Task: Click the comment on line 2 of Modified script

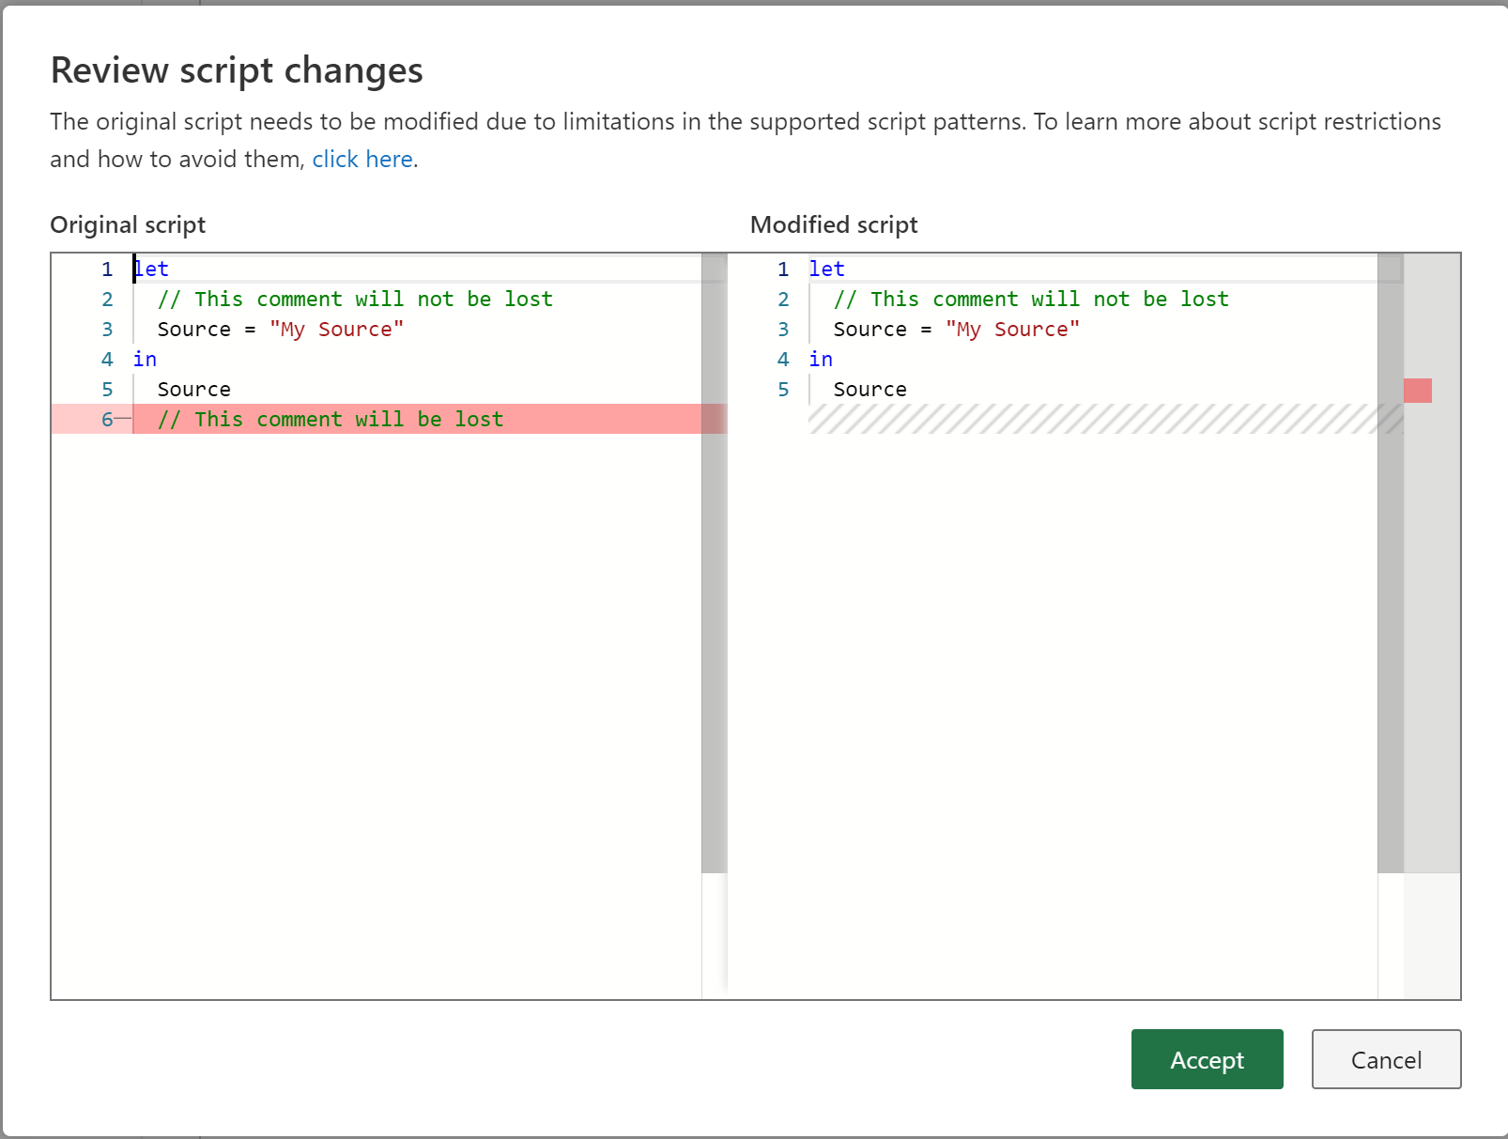Action: click(1031, 299)
